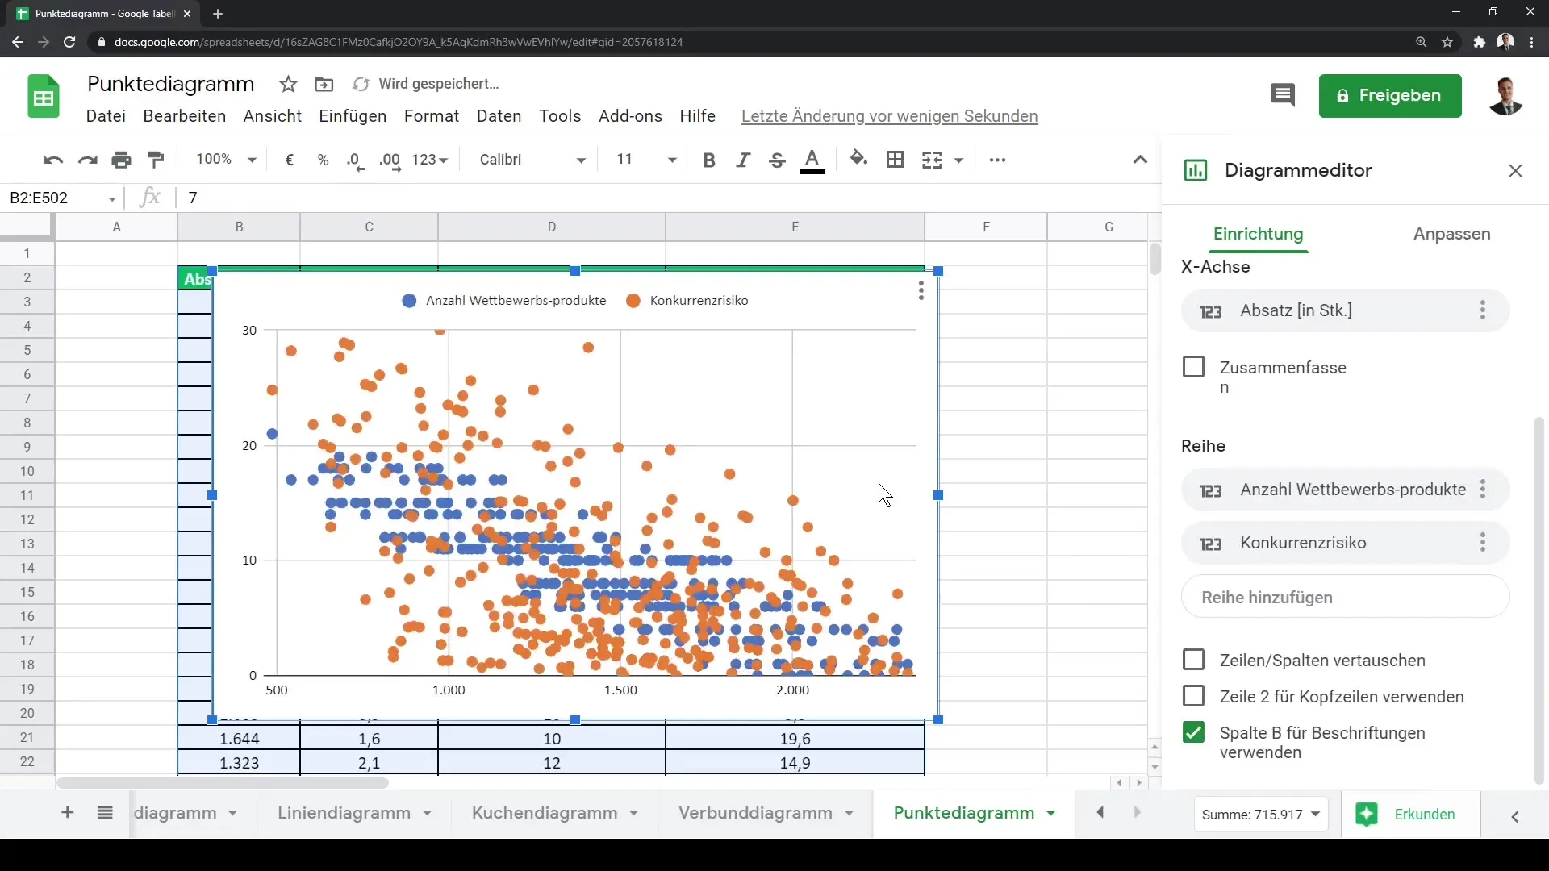Click the redo arrow in toolbar
Image resolution: width=1549 pixels, height=871 pixels.
(x=87, y=160)
